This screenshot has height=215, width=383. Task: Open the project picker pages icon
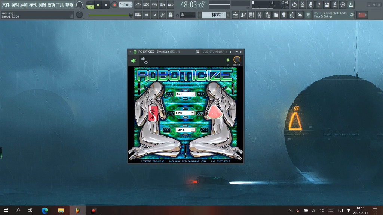(x=276, y=15)
